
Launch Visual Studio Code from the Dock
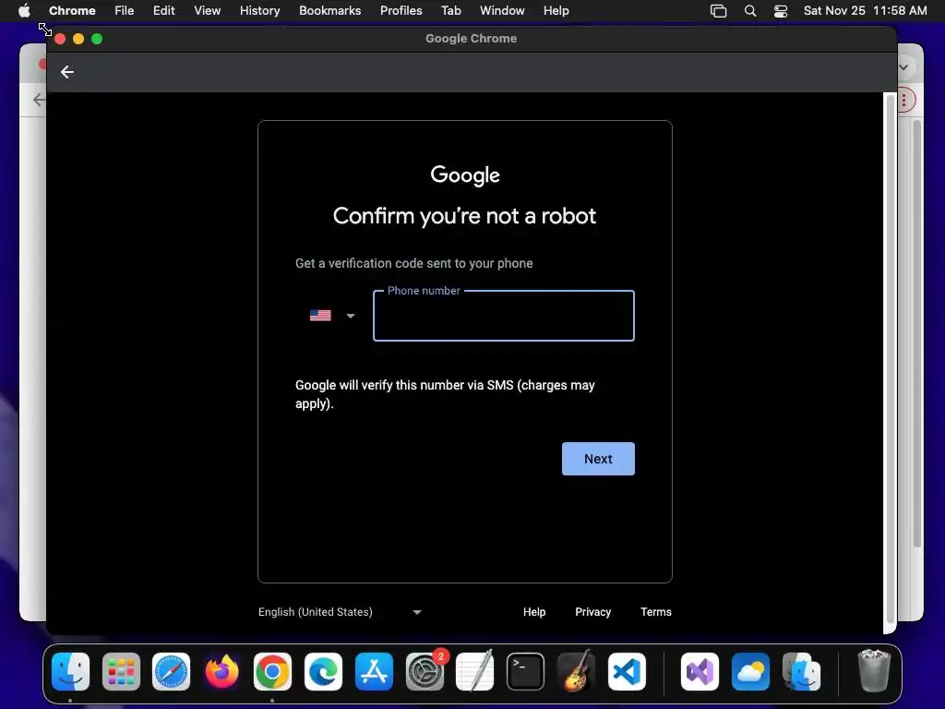point(627,672)
